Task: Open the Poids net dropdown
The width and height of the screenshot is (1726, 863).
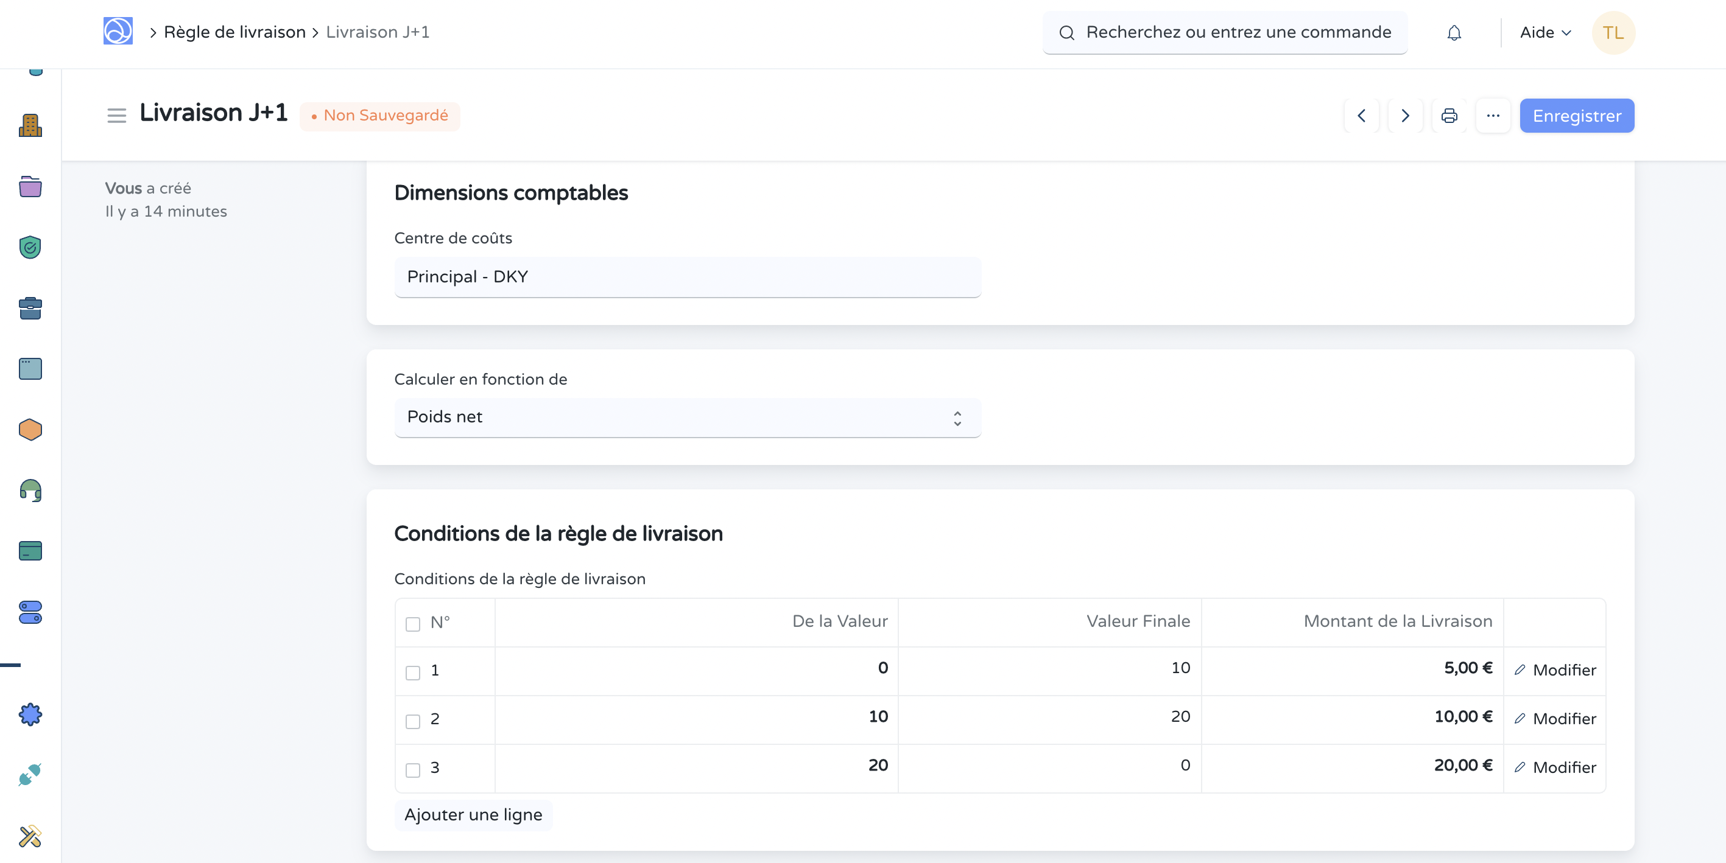Action: pos(688,417)
